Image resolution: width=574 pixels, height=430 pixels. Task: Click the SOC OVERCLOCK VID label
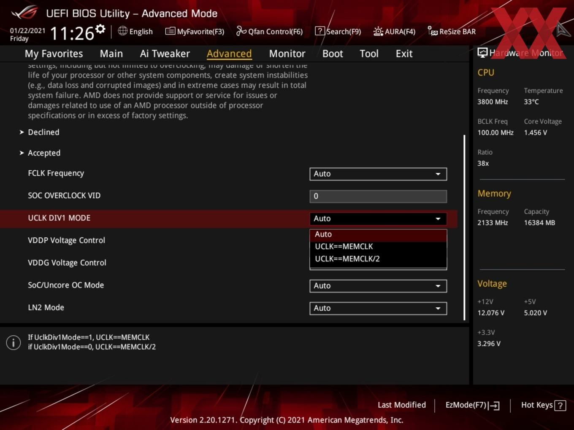click(64, 196)
